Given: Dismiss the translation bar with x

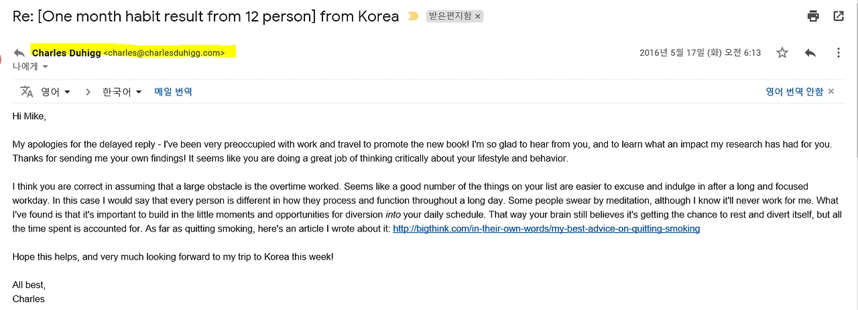Looking at the screenshot, I should tap(831, 92).
